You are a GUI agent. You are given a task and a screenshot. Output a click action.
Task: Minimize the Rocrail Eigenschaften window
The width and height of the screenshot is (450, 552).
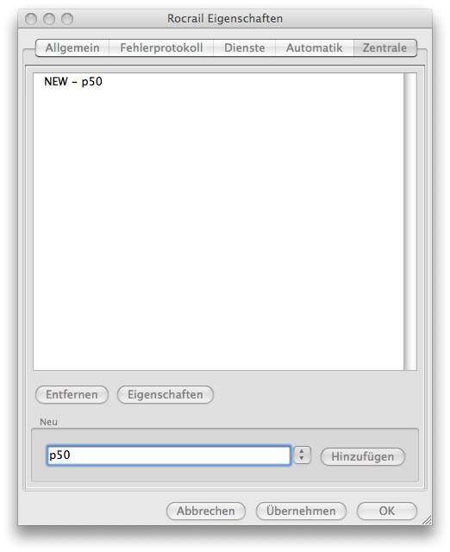49,19
